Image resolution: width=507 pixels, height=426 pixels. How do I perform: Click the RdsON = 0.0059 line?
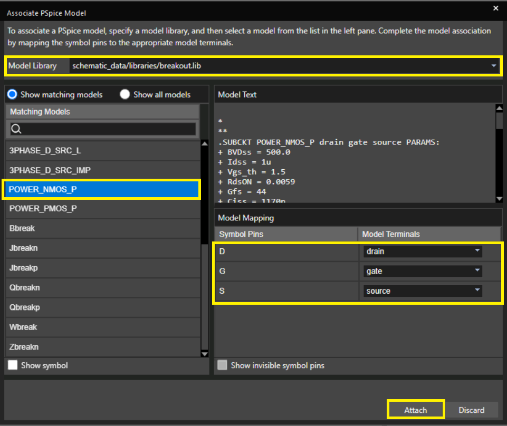256,182
